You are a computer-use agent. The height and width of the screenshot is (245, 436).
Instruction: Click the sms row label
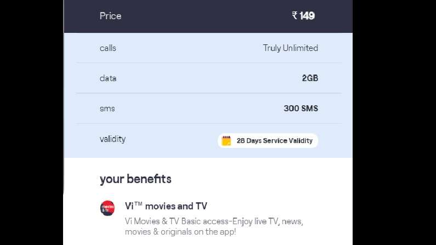107,109
